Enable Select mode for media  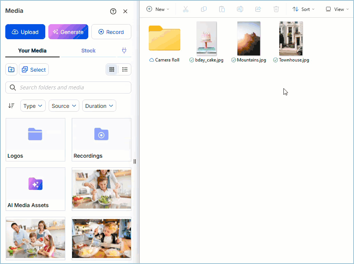pyautogui.click(x=34, y=69)
